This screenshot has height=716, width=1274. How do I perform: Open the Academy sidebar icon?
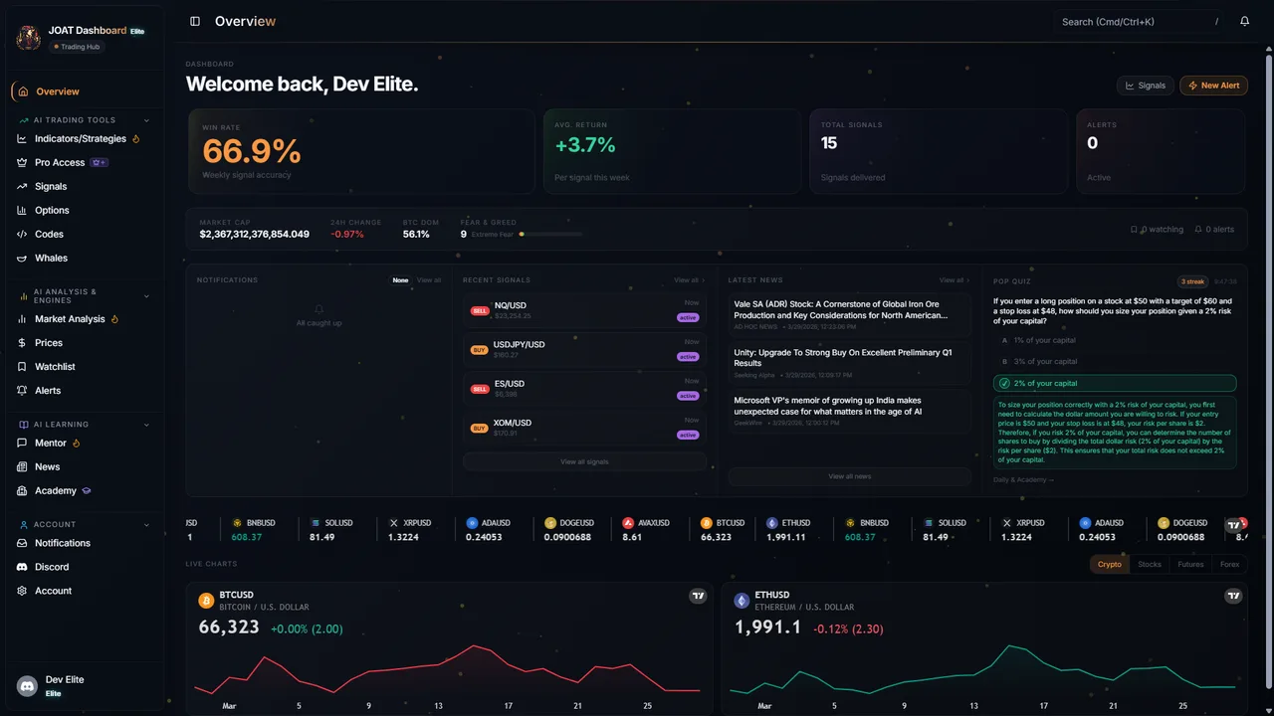(22, 490)
